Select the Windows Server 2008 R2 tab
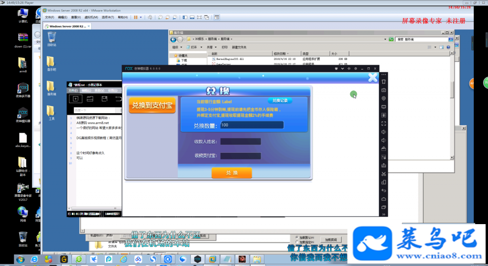The image size is (488, 266). point(68,27)
